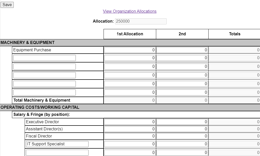
Task: Click the 1st Allocation column header
Action: 129,34
